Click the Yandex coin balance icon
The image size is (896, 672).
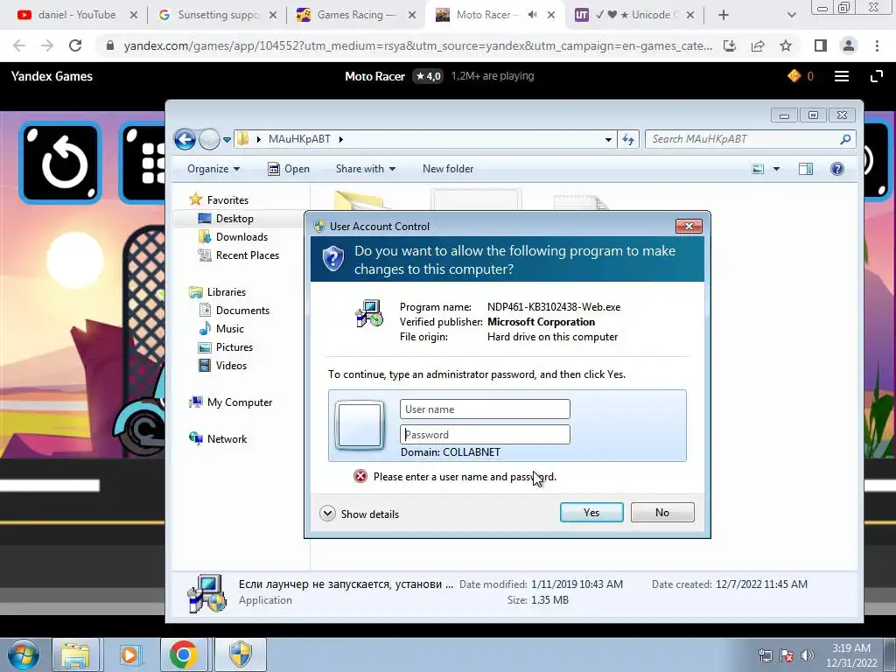coord(794,75)
